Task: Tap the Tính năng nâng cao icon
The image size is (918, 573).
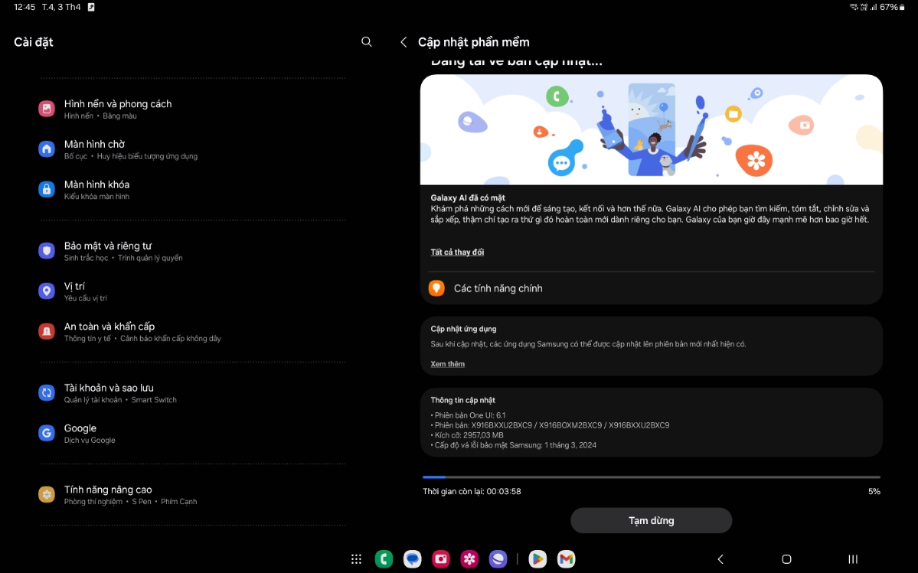Action: (47, 495)
